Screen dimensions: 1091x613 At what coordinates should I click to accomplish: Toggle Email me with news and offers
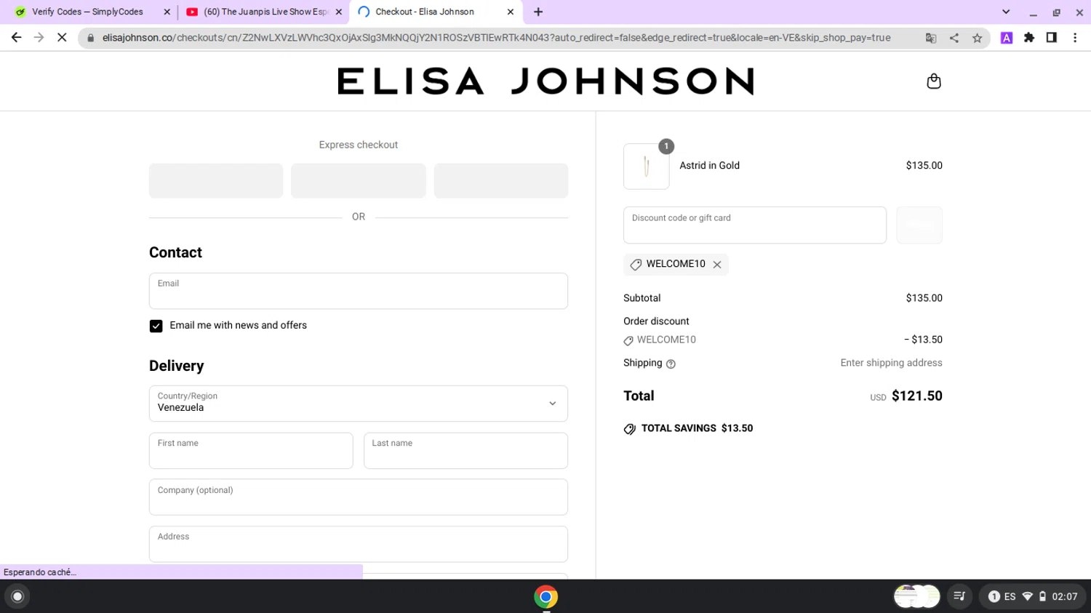156,326
